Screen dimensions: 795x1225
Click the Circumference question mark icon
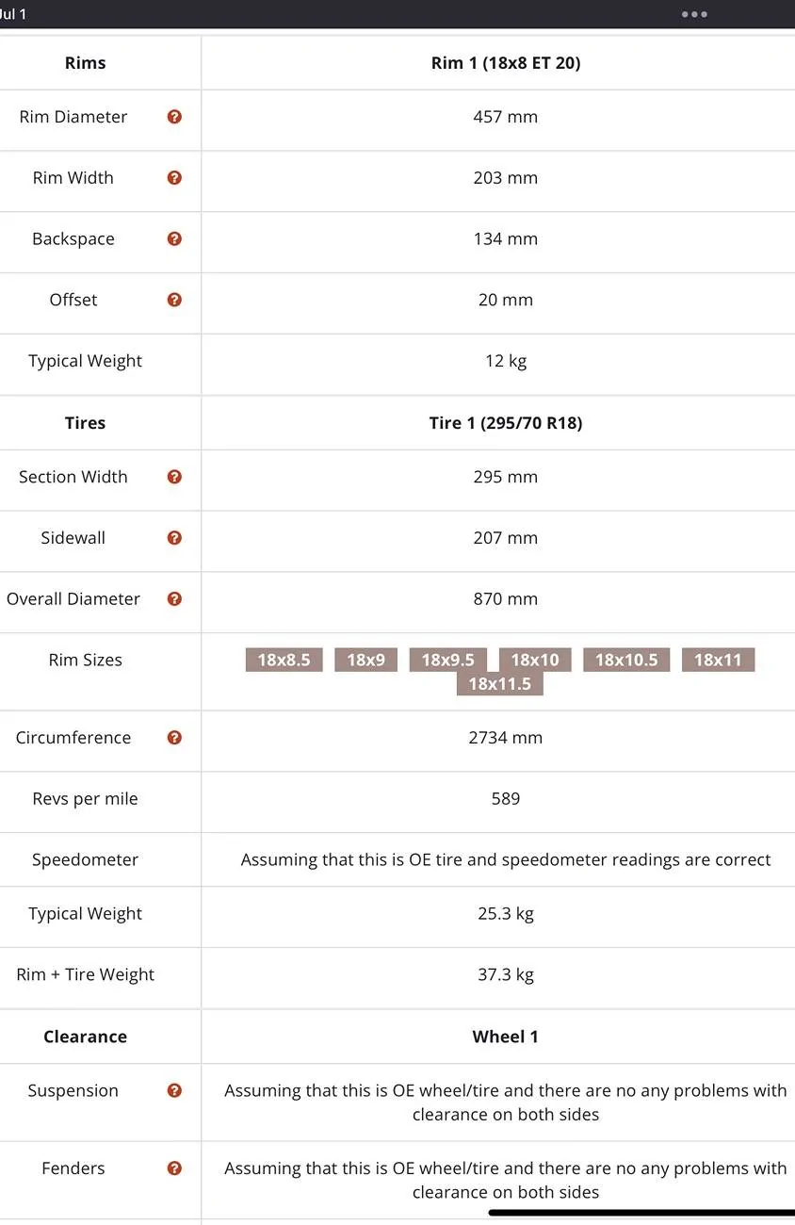coord(174,738)
